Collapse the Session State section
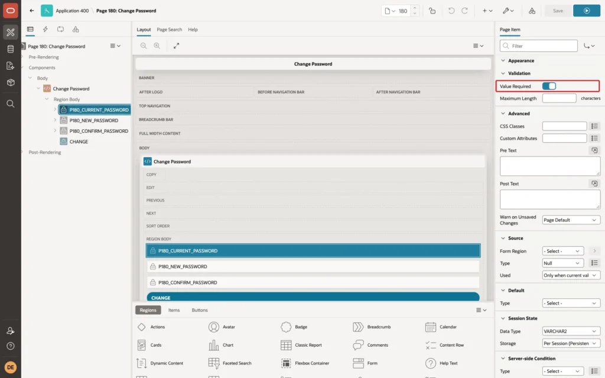605x378 pixels. coord(503,318)
